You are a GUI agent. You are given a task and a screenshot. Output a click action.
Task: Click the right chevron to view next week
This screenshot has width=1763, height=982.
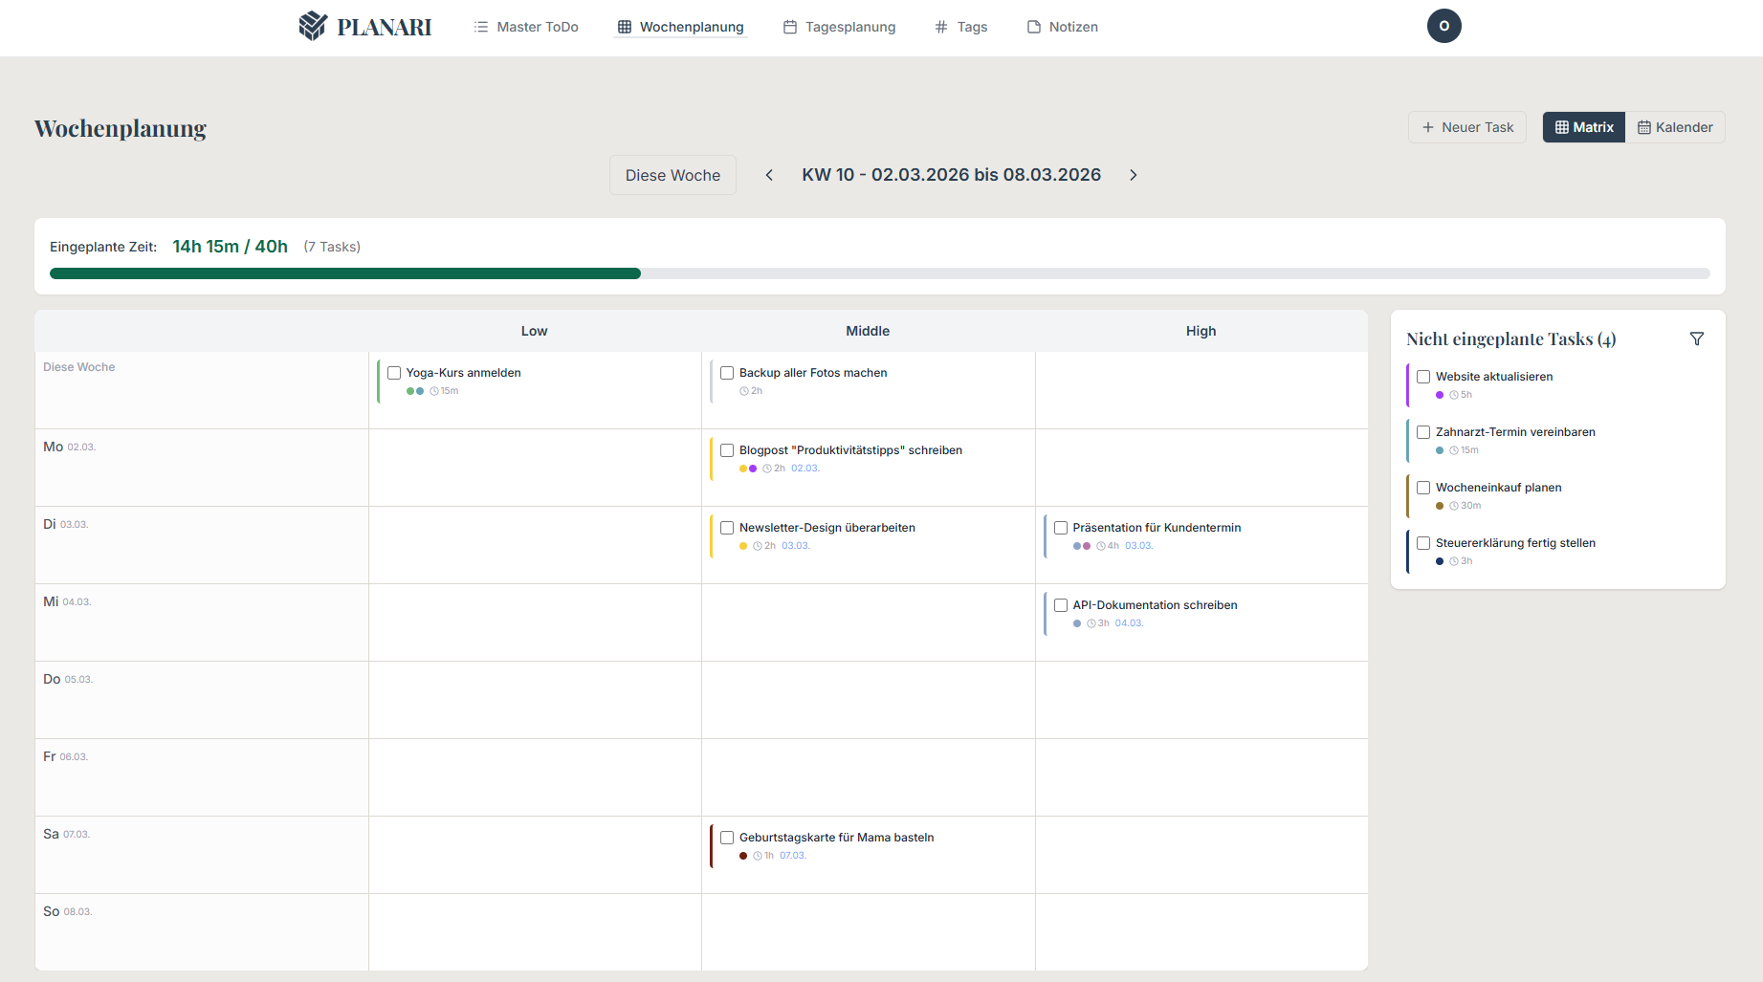(1134, 175)
